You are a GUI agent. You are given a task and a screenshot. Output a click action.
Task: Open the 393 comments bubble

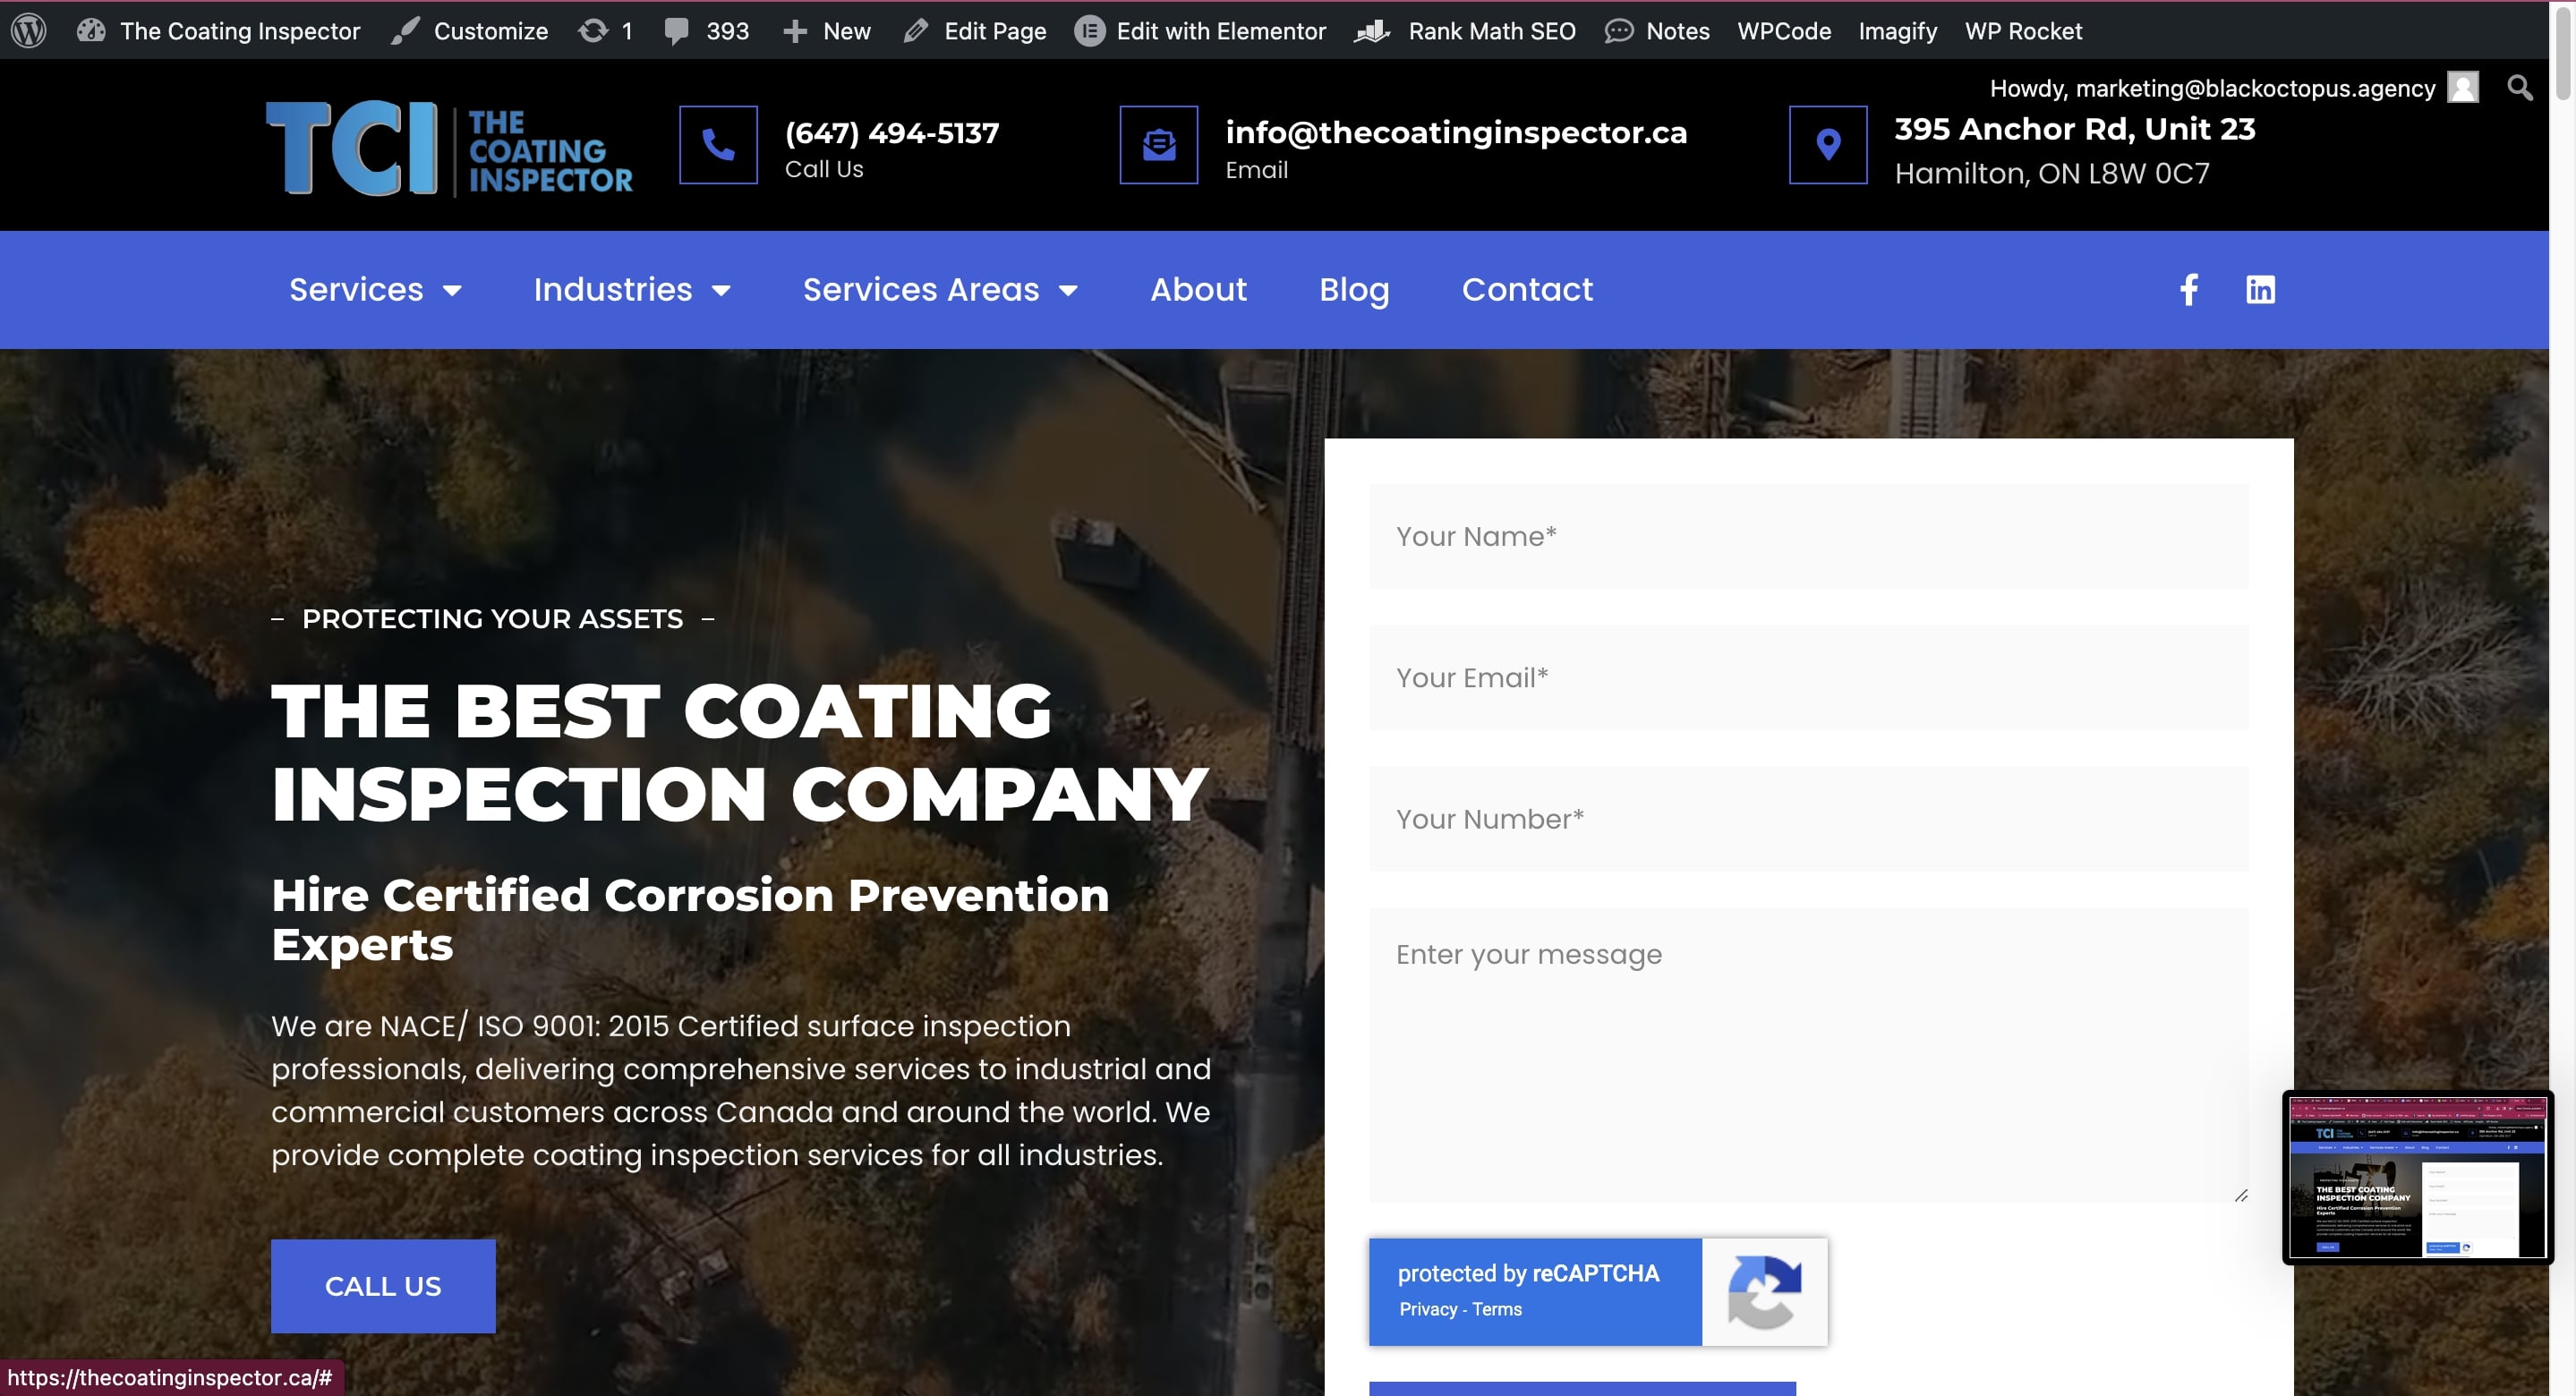coord(706,31)
